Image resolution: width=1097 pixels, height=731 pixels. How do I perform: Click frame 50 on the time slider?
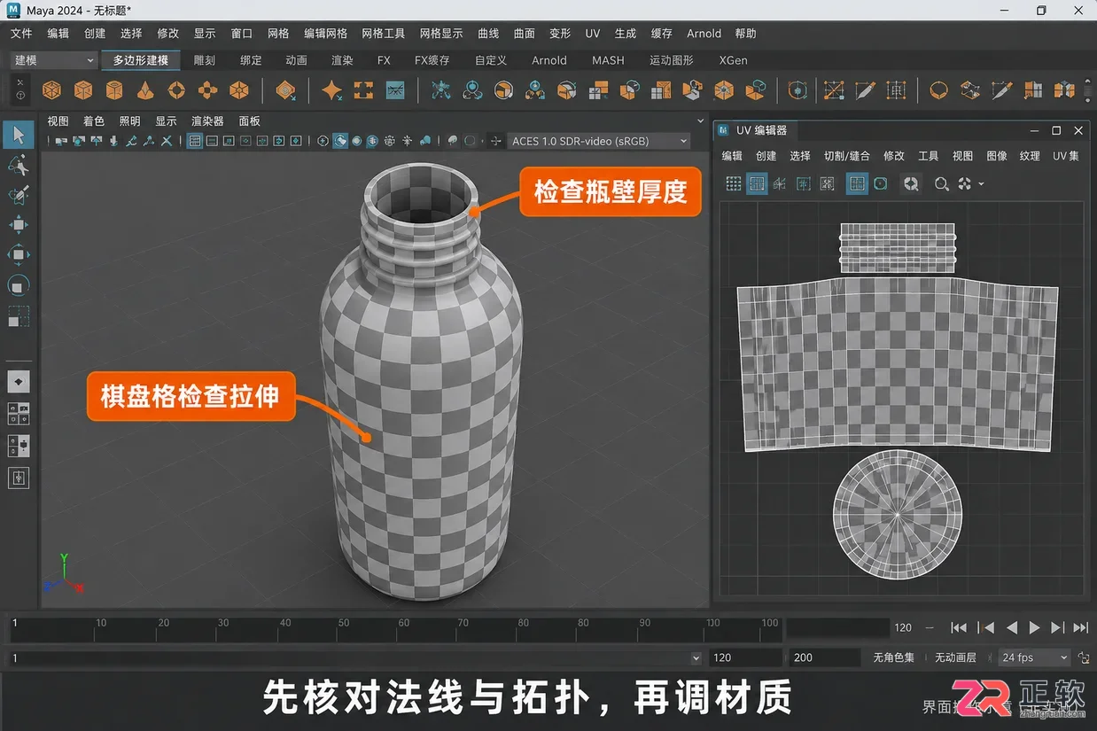pos(345,629)
